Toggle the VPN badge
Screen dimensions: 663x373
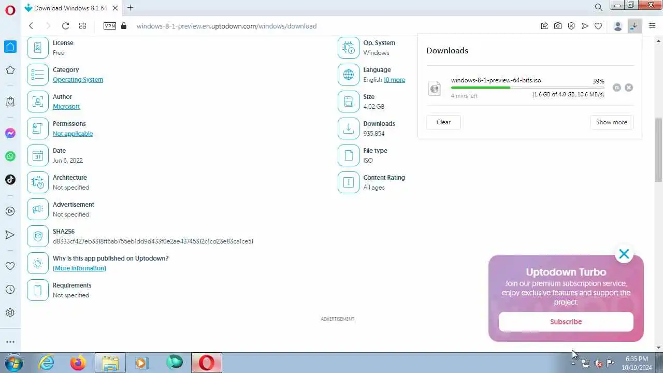tap(110, 26)
